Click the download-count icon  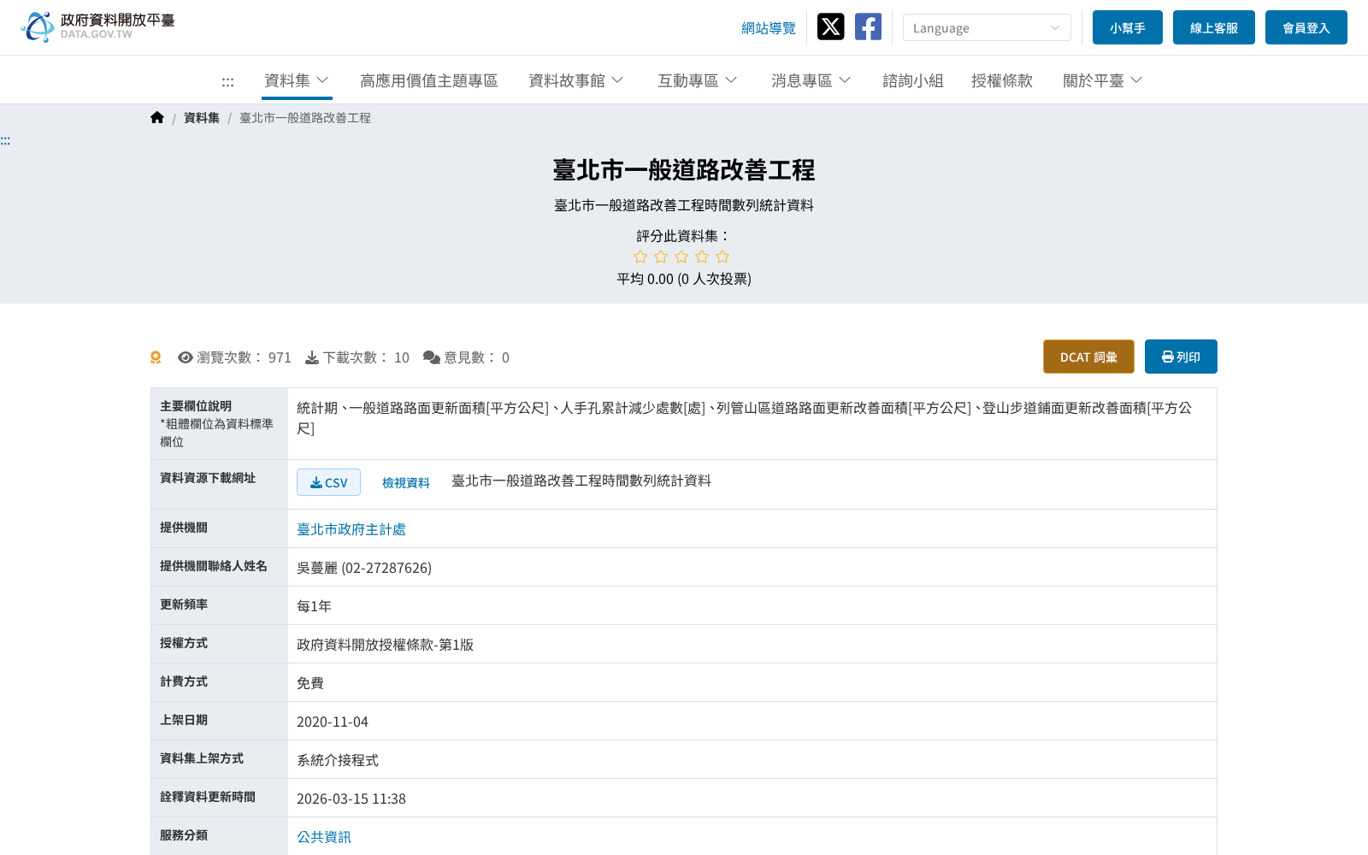point(312,357)
